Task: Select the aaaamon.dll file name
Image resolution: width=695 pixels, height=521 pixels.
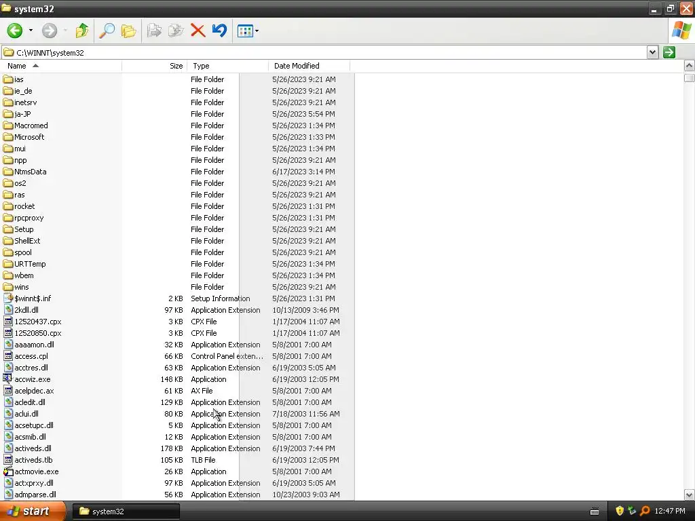Action: click(34, 344)
